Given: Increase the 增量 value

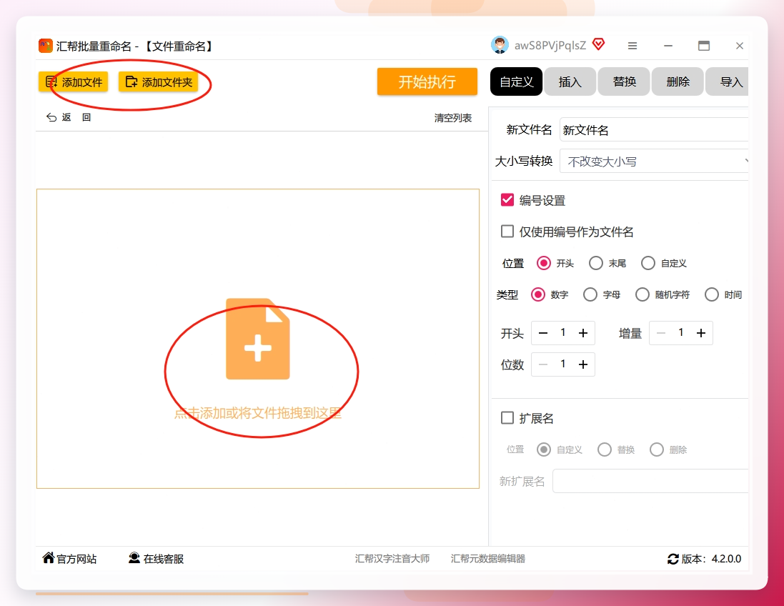Looking at the screenshot, I should (701, 333).
